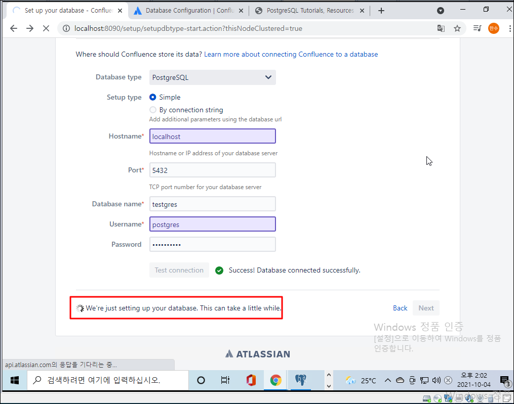Click the Atlassian logo in footer
This screenshot has width=514, height=404.
(258, 354)
